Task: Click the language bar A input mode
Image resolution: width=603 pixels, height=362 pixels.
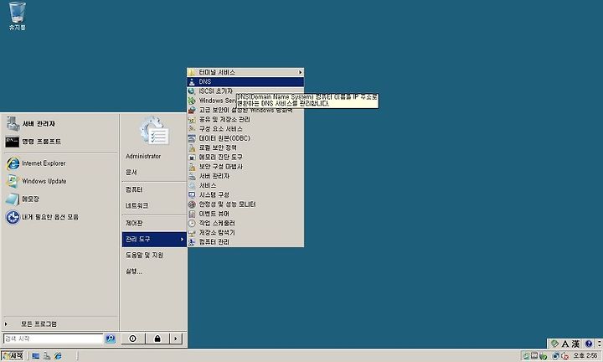Action: 565,344
